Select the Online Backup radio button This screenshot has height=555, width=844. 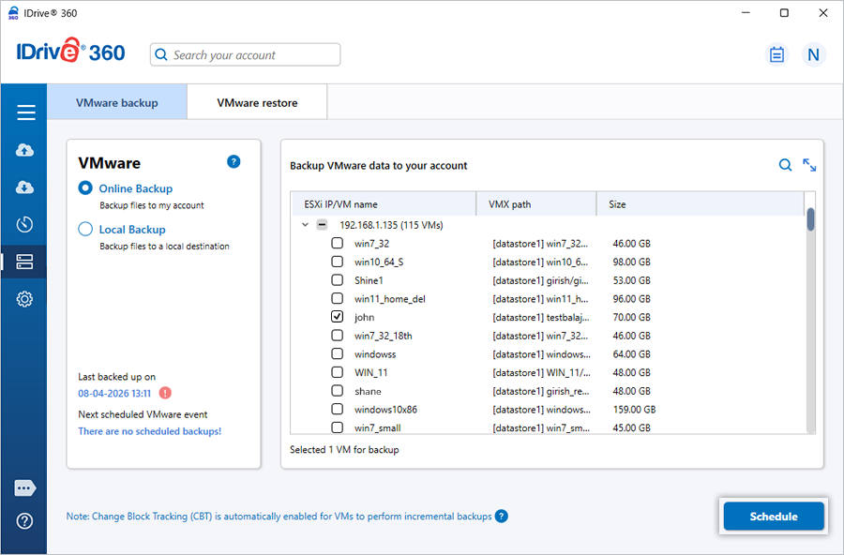(x=85, y=187)
